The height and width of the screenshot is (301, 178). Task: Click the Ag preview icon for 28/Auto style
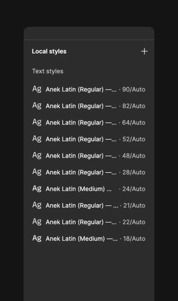(37, 172)
